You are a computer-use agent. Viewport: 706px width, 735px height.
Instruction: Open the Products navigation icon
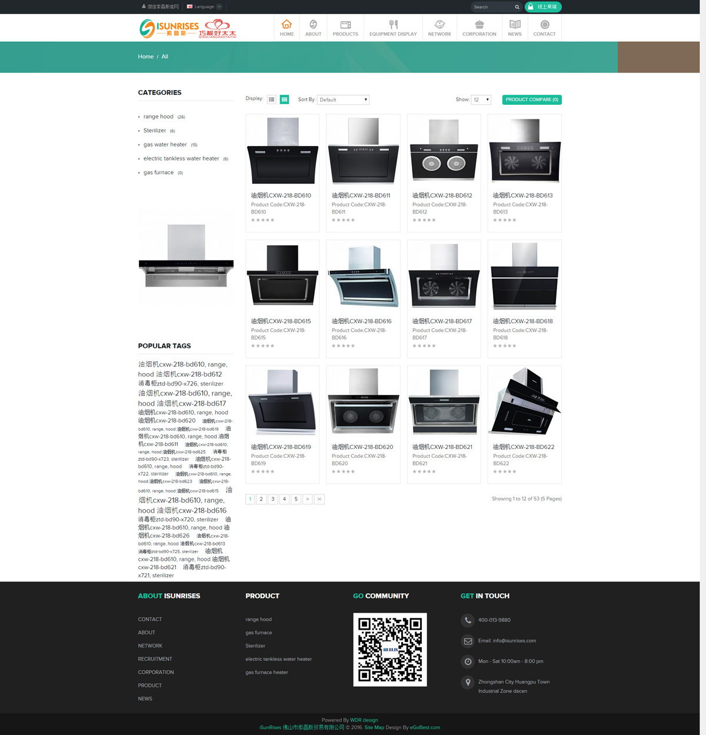click(345, 25)
